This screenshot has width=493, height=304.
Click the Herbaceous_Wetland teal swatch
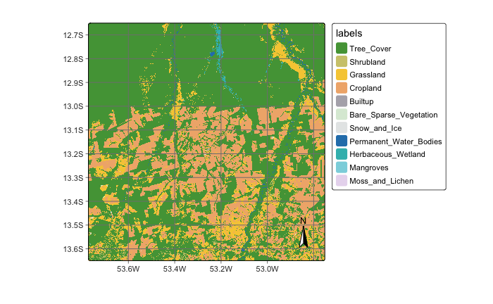pyautogui.click(x=342, y=154)
